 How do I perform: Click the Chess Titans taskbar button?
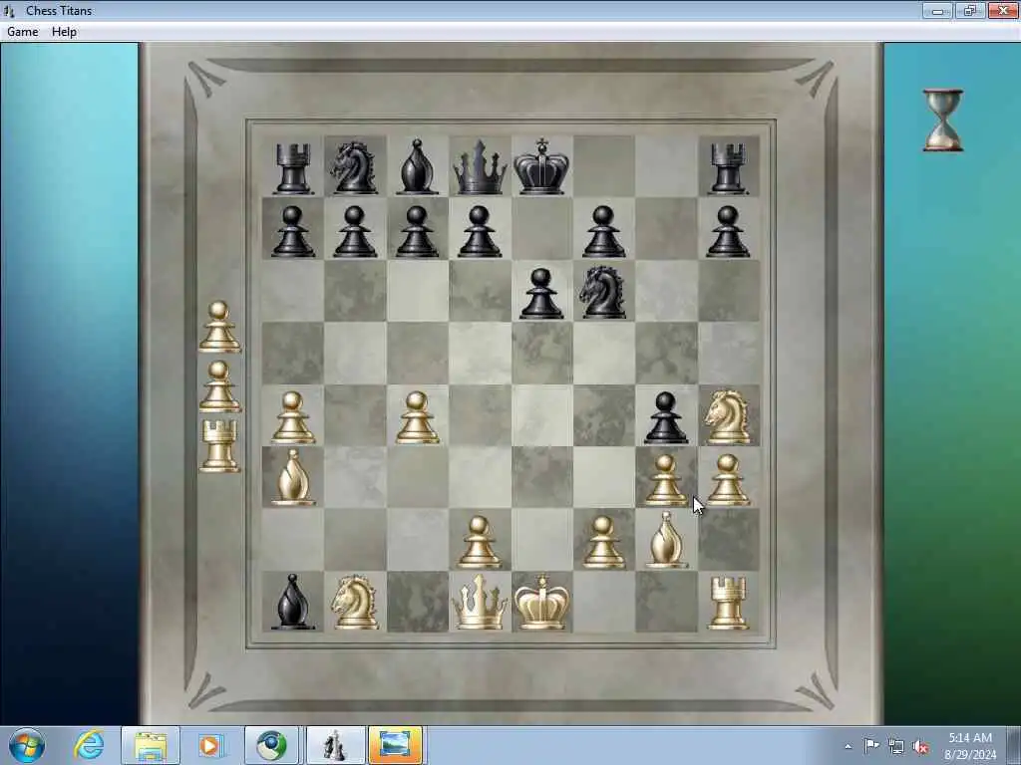pos(335,745)
